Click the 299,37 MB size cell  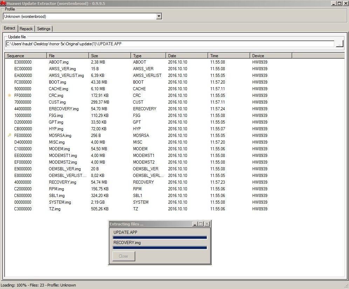(100, 102)
